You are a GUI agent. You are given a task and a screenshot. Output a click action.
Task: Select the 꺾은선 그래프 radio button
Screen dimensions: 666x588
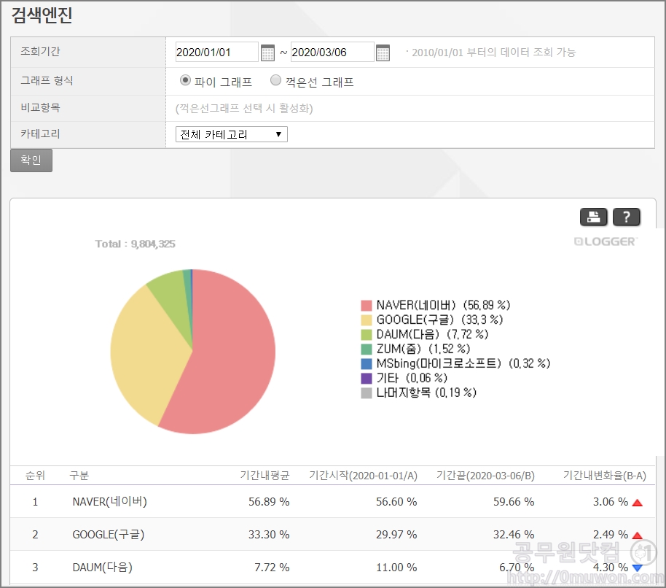[275, 80]
